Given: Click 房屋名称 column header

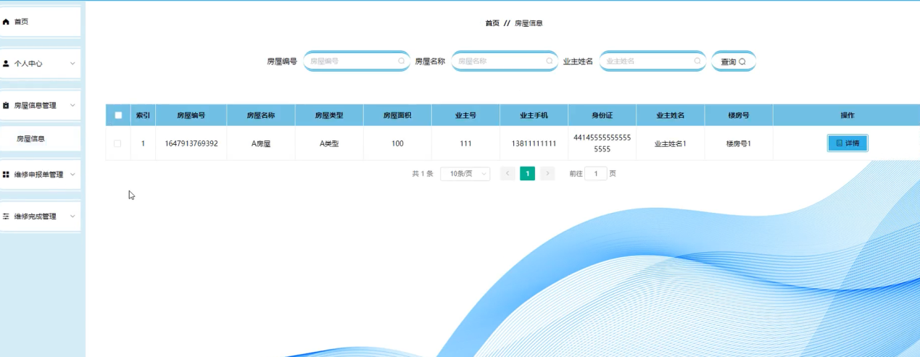Looking at the screenshot, I should [x=261, y=115].
